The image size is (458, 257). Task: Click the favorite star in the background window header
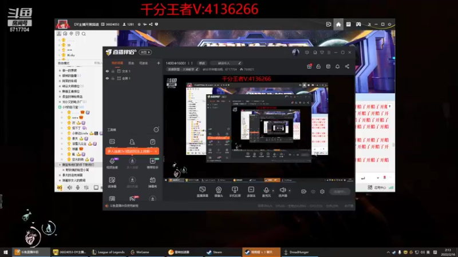[139, 25]
